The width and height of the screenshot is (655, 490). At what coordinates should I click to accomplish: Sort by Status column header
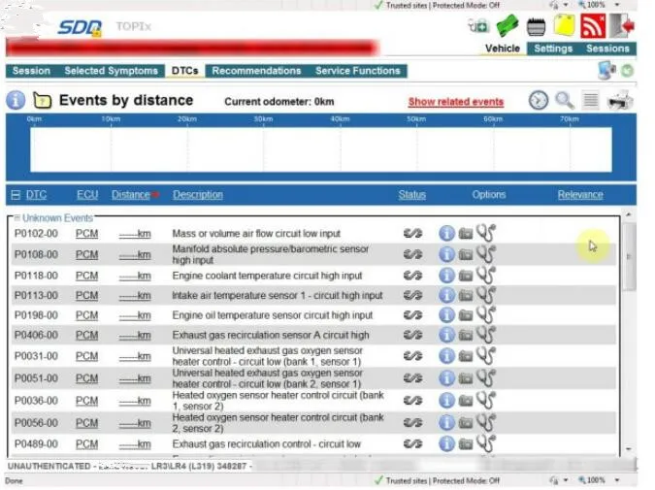(411, 195)
